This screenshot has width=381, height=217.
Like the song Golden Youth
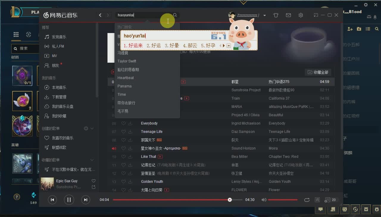click(x=124, y=182)
